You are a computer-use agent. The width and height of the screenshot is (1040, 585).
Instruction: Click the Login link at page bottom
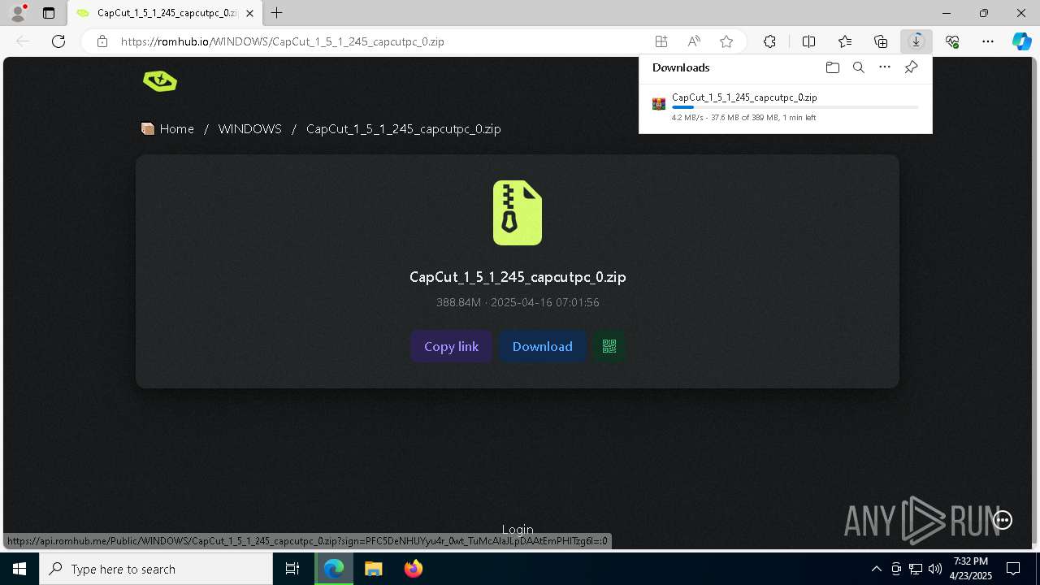pyautogui.click(x=518, y=529)
